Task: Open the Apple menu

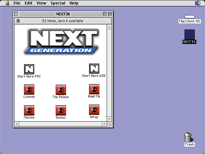Action: [x=7, y=3]
